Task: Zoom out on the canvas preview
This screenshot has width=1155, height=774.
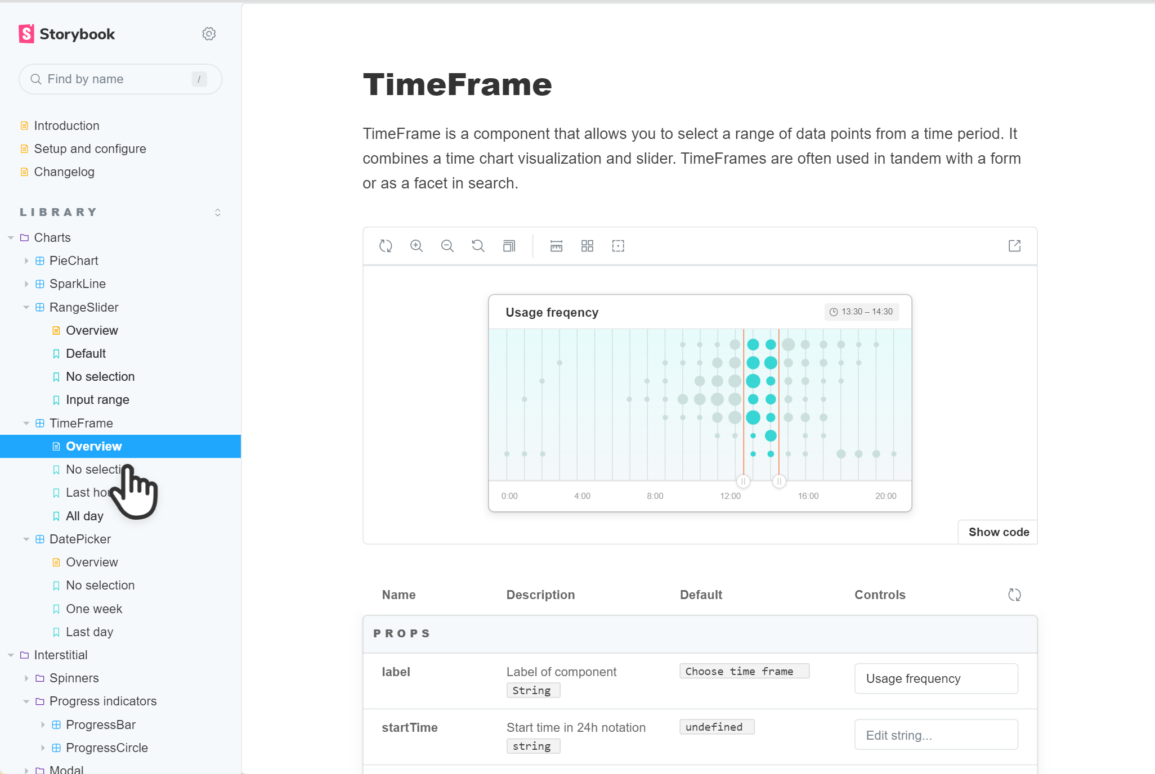Action: point(447,246)
